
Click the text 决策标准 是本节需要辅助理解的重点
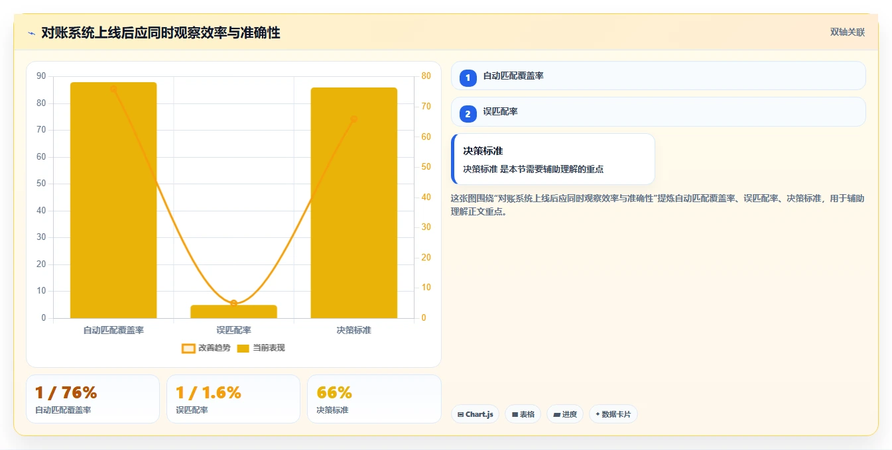pyautogui.click(x=533, y=169)
